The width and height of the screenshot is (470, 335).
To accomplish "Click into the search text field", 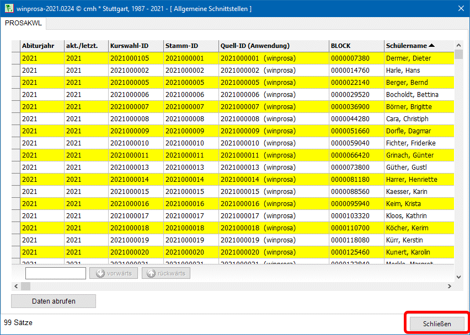I will coord(55,273).
